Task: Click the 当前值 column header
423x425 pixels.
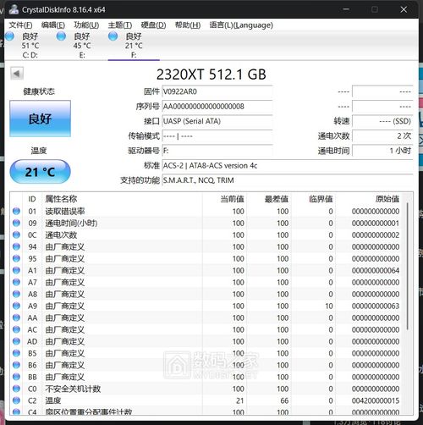Action: click(x=232, y=199)
